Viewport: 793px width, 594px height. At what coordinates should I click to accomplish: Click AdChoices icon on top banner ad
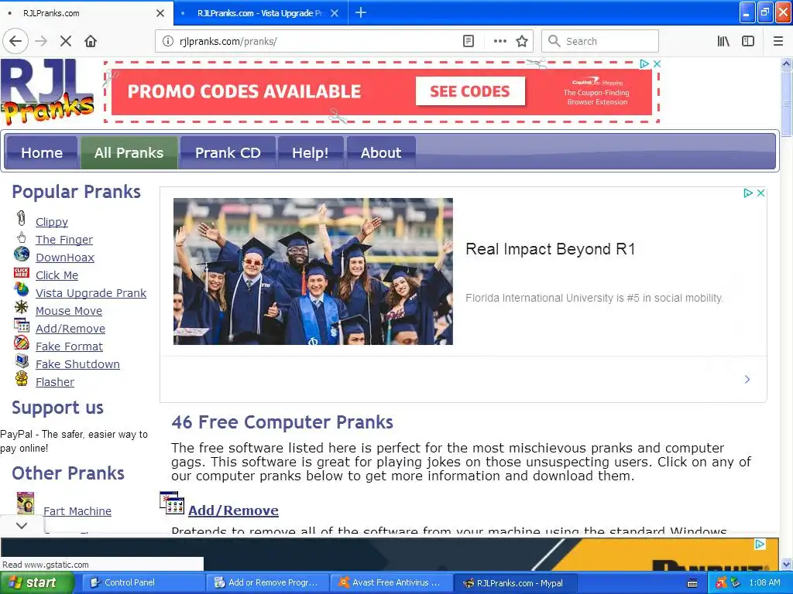(x=644, y=63)
